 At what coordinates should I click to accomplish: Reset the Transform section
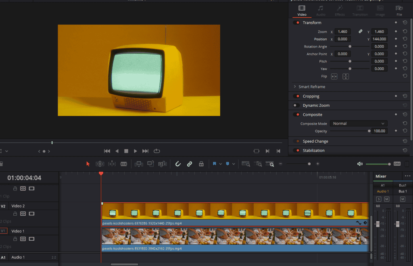tap(405, 23)
